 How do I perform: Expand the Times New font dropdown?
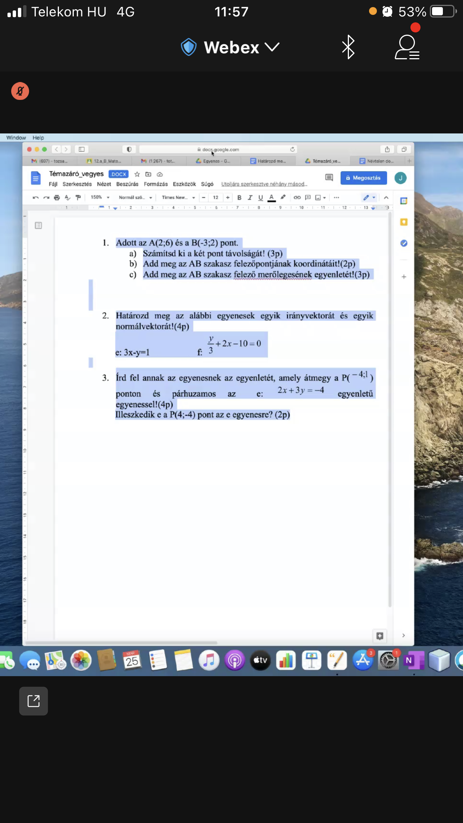click(x=178, y=198)
